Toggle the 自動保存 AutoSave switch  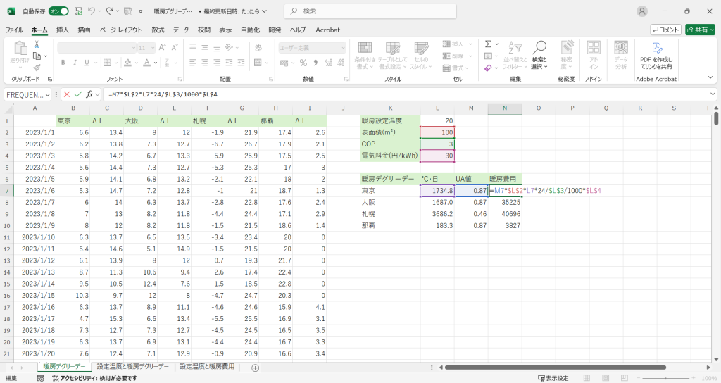click(58, 11)
